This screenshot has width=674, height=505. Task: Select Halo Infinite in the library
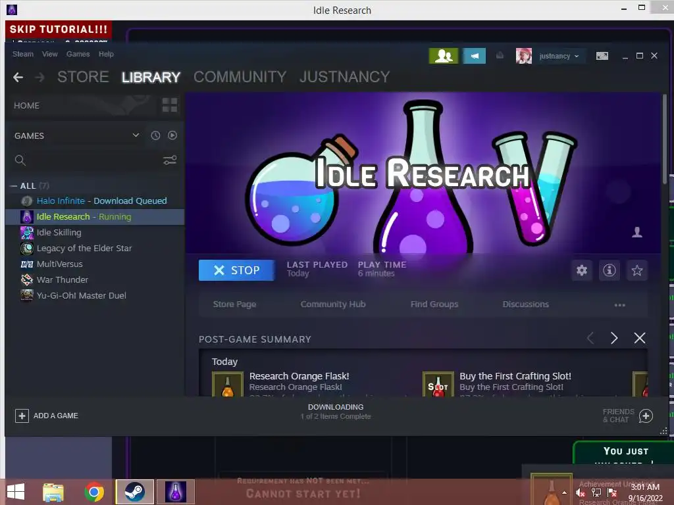(x=95, y=201)
